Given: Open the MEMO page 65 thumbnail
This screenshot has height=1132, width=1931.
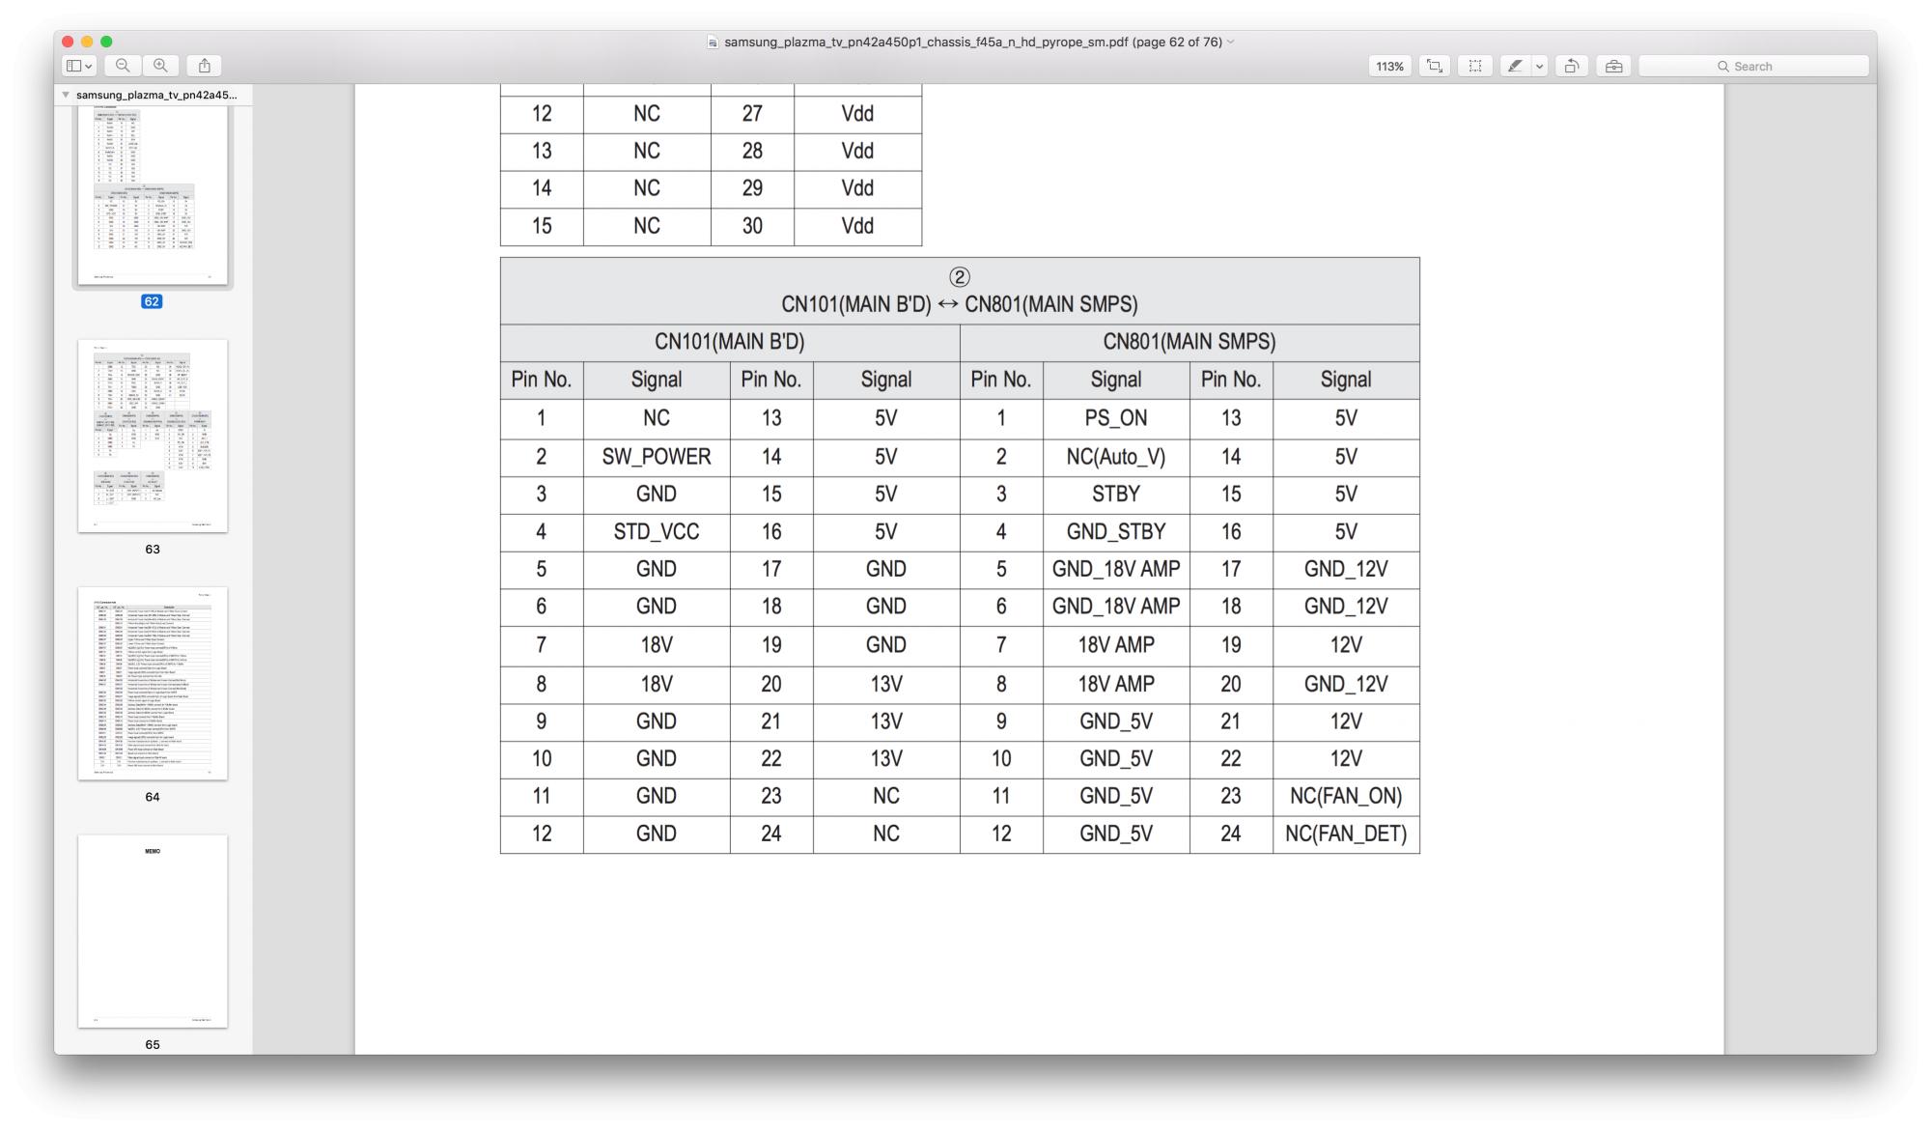Looking at the screenshot, I should (x=153, y=930).
